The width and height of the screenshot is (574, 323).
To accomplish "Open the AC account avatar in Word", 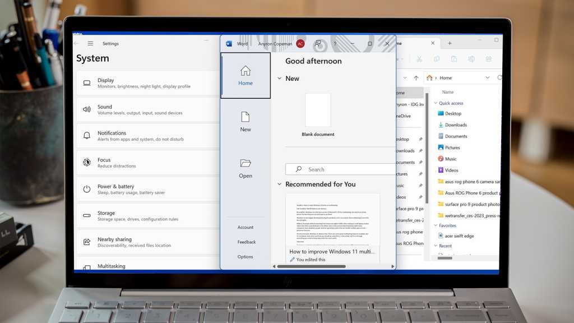I will tap(300, 44).
